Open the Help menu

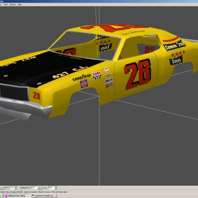[x=19, y=5]
